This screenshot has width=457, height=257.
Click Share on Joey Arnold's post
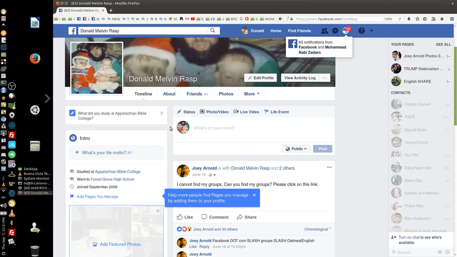pyautogui.click(x=247, y=217)
